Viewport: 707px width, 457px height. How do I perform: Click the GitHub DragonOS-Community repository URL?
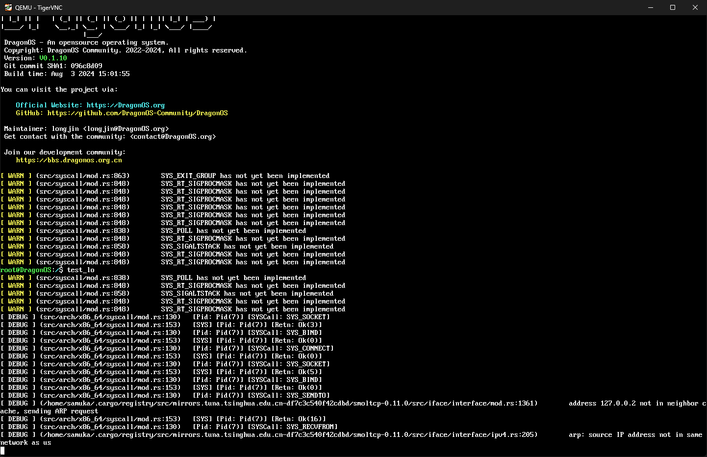click(137, 113)
